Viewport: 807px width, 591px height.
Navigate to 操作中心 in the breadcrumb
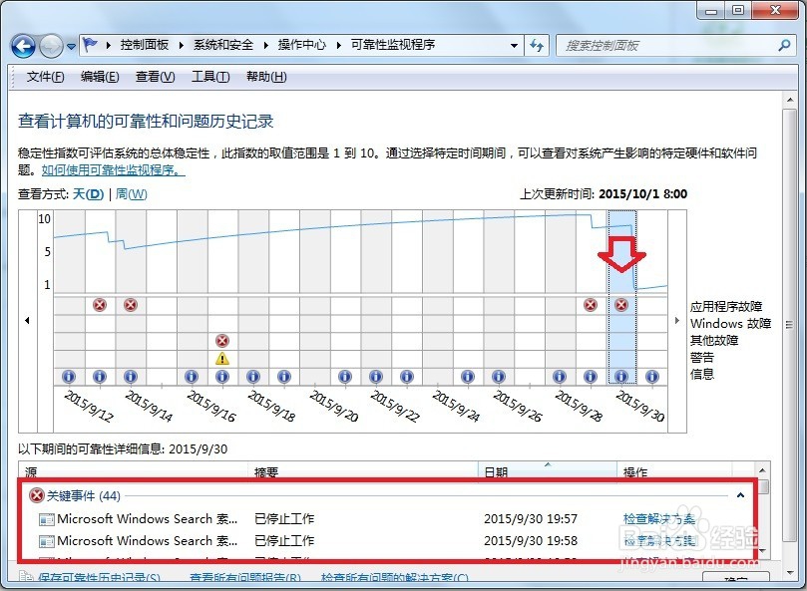(302, 45)
